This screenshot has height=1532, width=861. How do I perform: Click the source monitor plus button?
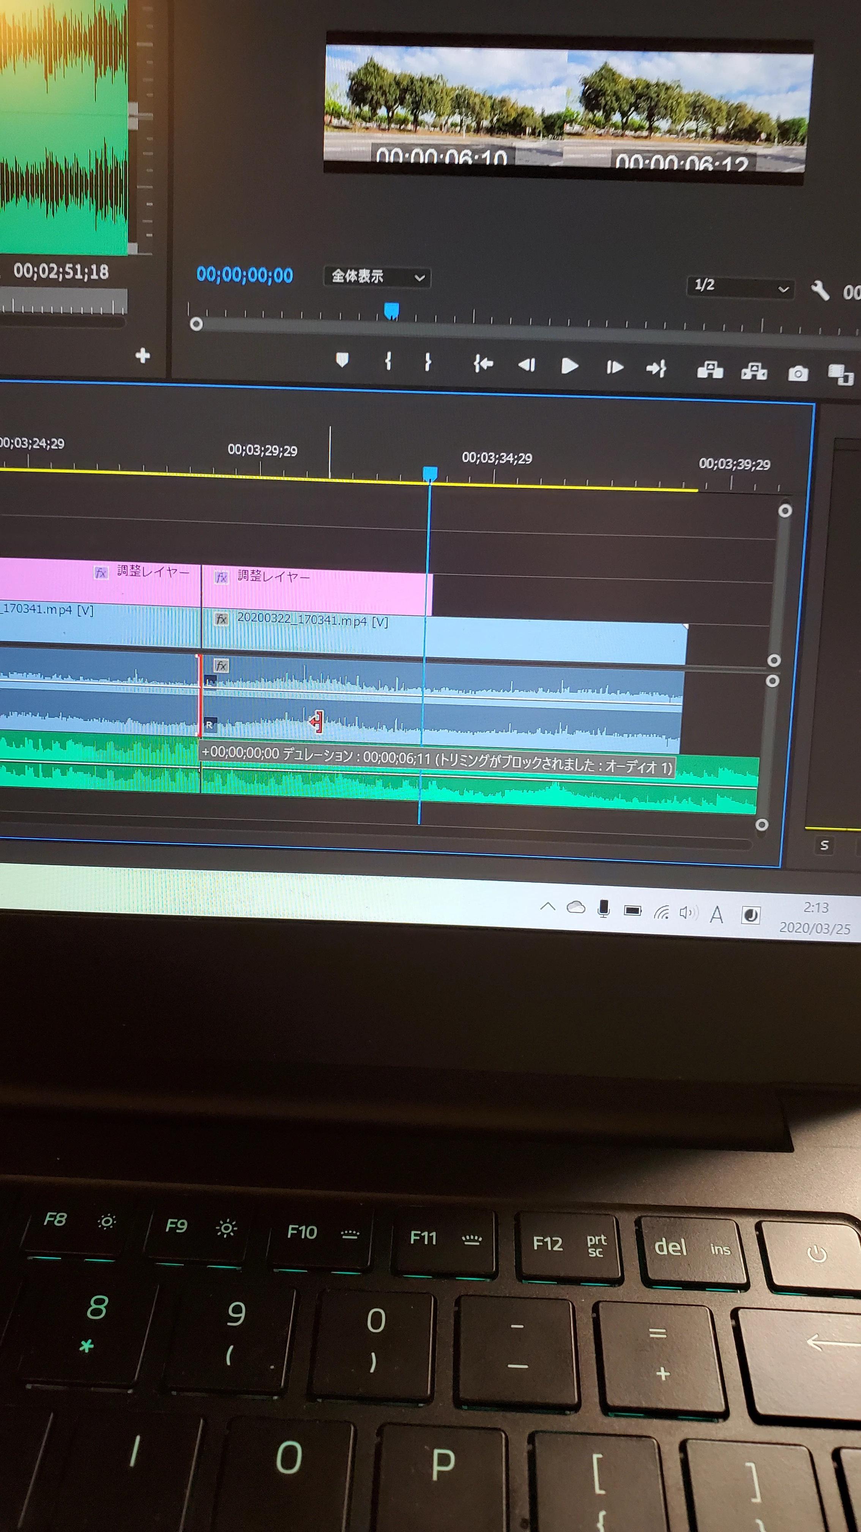[143, 356]
